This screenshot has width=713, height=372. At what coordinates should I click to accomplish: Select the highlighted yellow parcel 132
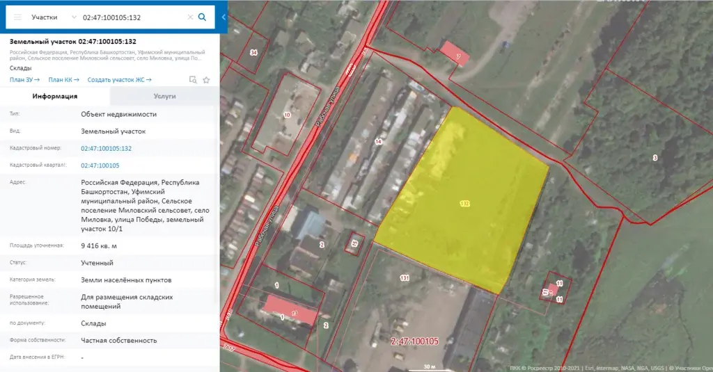pos(463,202)
